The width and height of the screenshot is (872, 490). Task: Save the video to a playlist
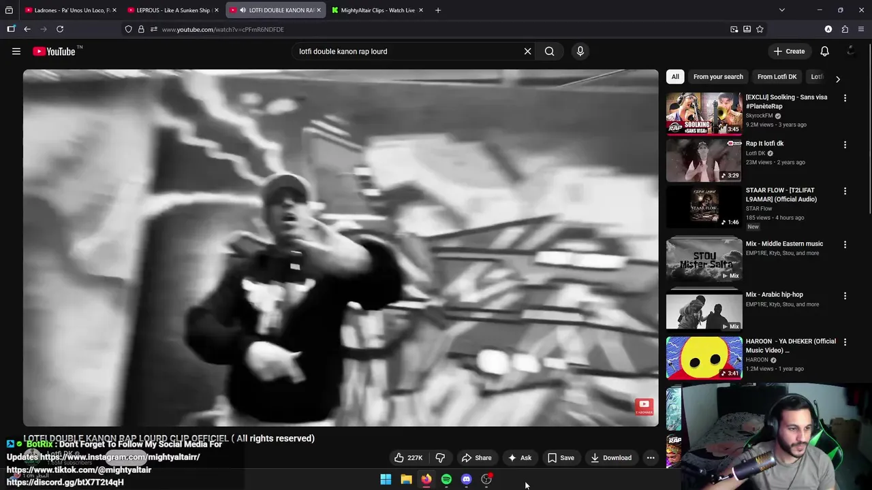click(561, 458)
